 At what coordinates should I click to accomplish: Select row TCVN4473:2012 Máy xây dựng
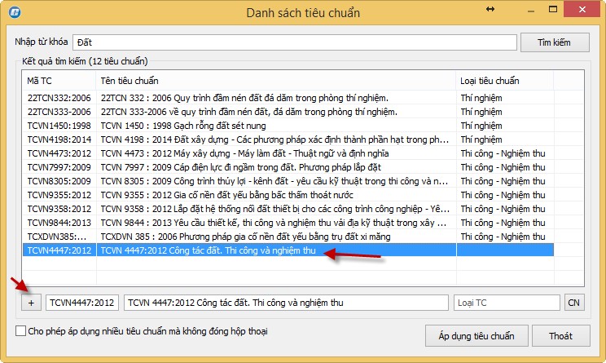point(244,153)
